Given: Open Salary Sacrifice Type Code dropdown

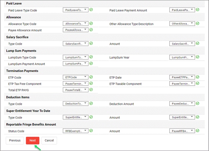Looking at the screenshot, I should point(75,44).
